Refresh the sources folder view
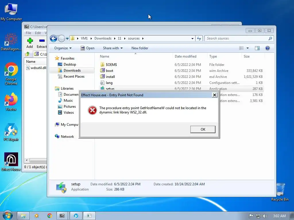294x220 pixels. [x=199, y=39]
